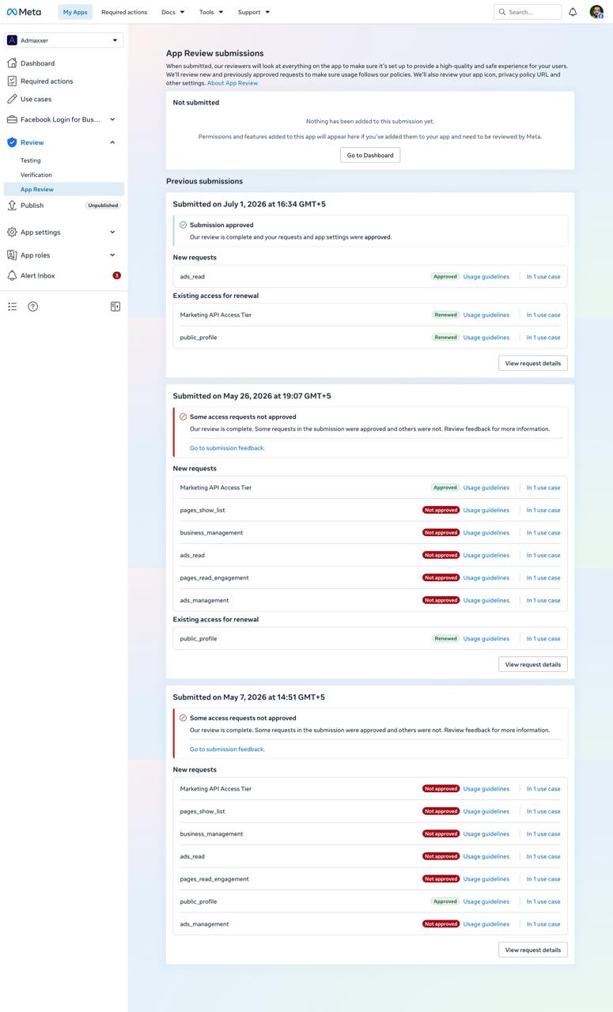Toggle sidebar collapse panel icon
Screen dimensions: 613x1012
(x=115, y=307)
